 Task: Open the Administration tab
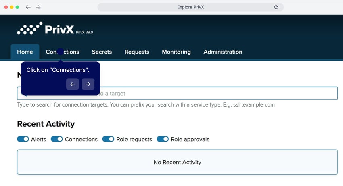[223, 52]
